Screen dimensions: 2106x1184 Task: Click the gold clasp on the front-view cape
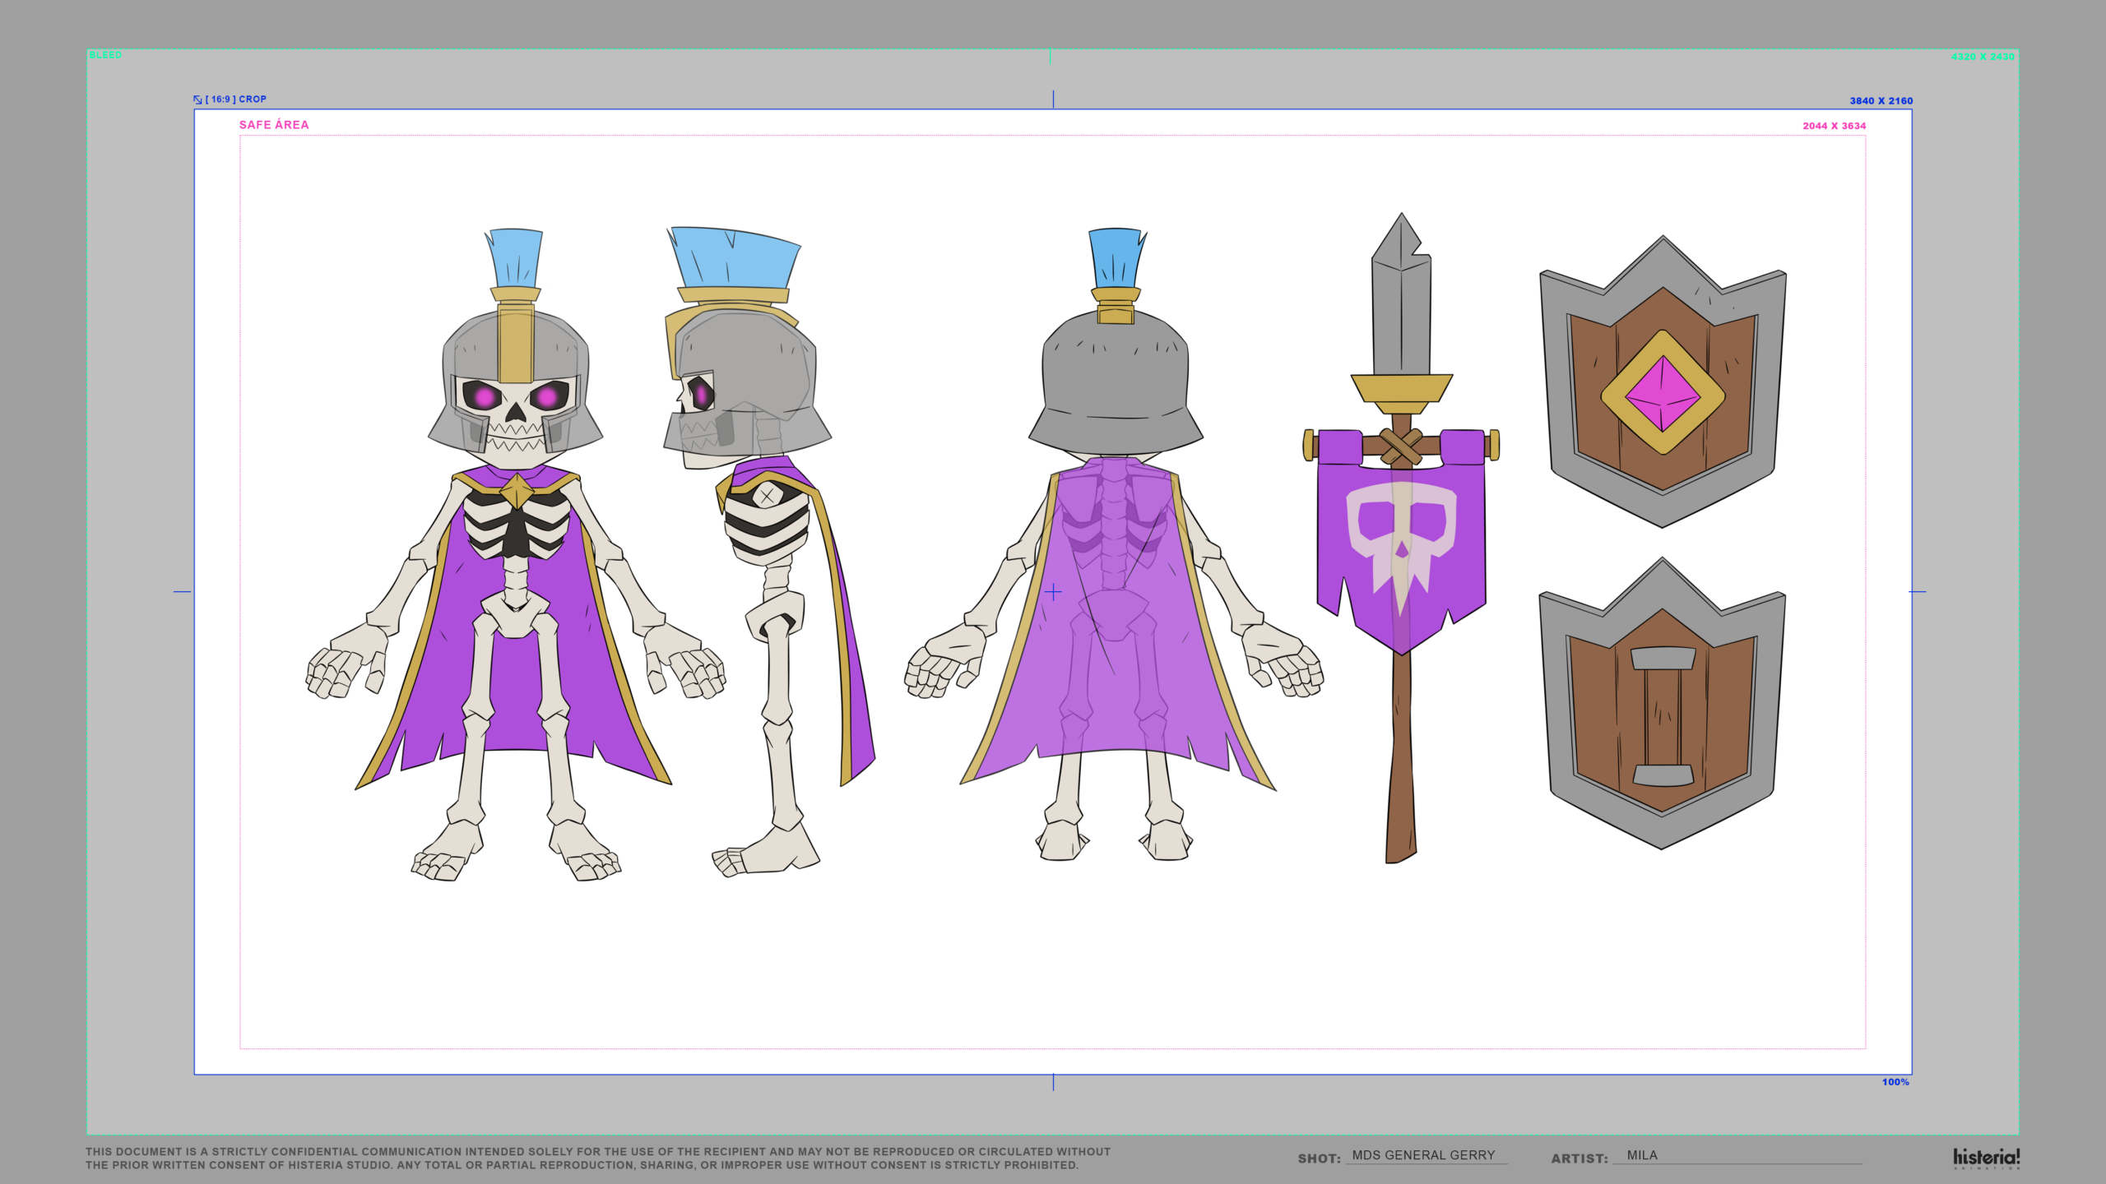coord(517,490)
